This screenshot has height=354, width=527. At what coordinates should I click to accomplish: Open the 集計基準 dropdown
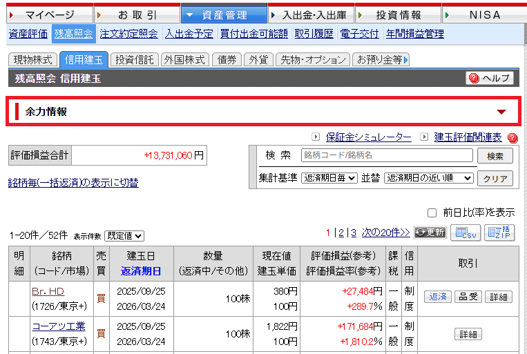(x=329, y=178)
